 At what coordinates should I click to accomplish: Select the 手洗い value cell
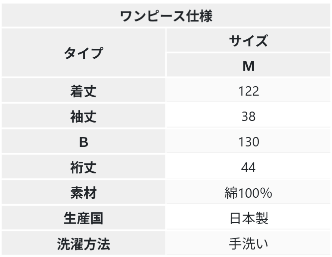(x=248, y=244)
